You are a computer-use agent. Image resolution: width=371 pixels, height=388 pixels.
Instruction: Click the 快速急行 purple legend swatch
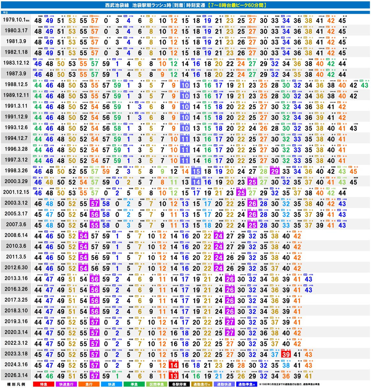click(66, 384)
